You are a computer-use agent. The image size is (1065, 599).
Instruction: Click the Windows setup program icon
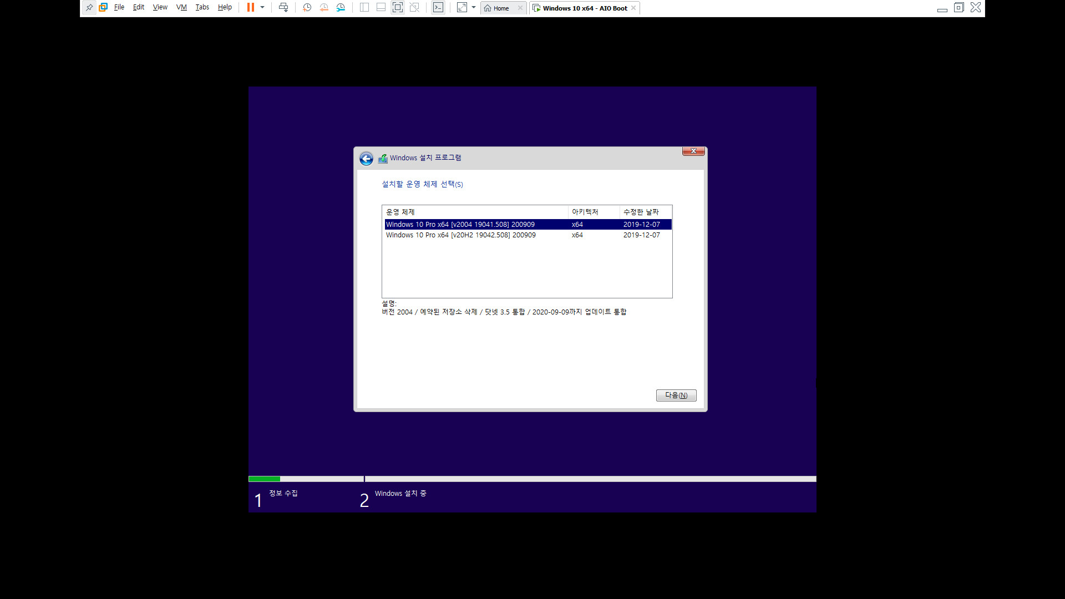point(383,159)
